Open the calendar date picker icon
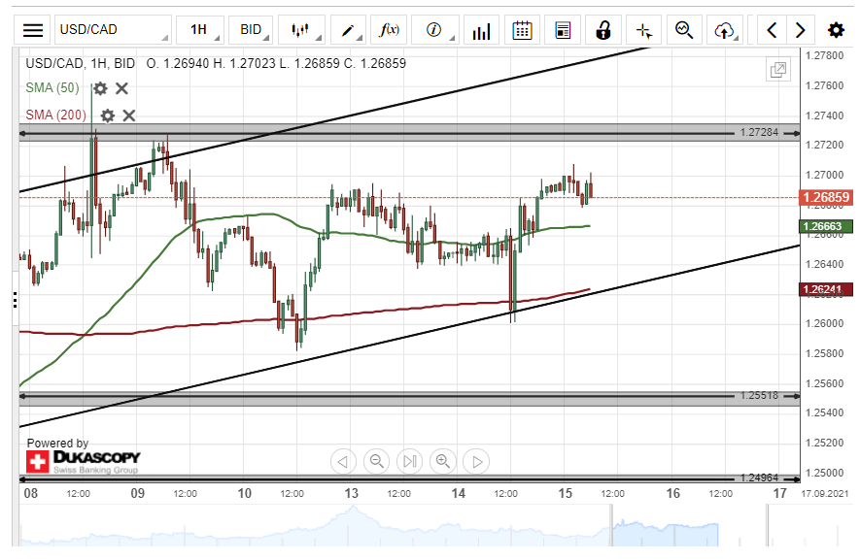860x560 pixels. click(522, 30)
